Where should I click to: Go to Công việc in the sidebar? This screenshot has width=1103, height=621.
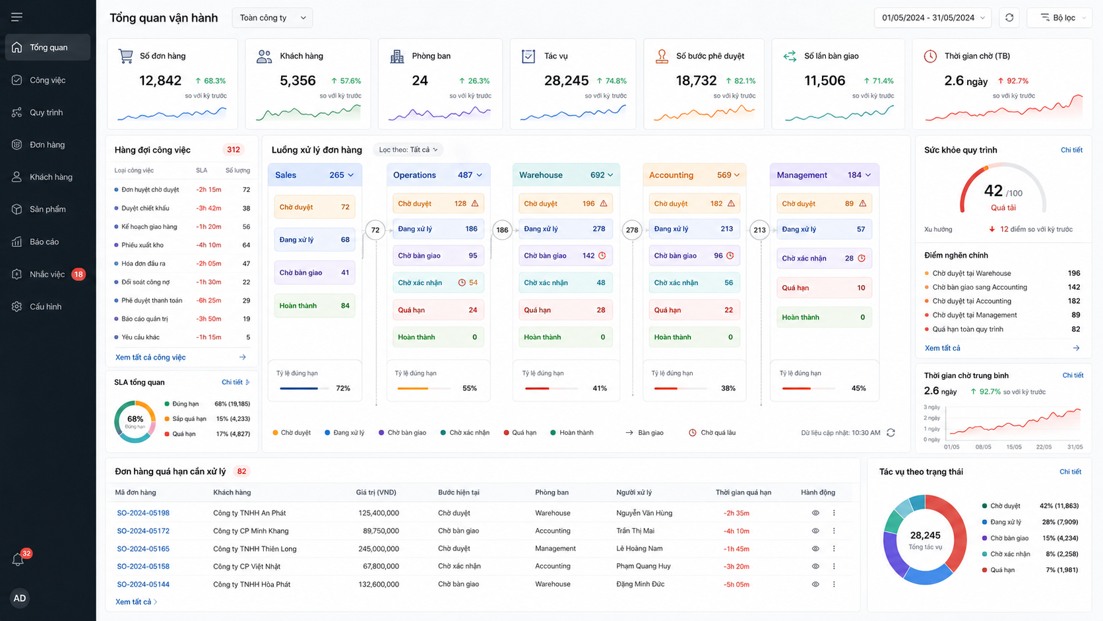pos(47,80)
